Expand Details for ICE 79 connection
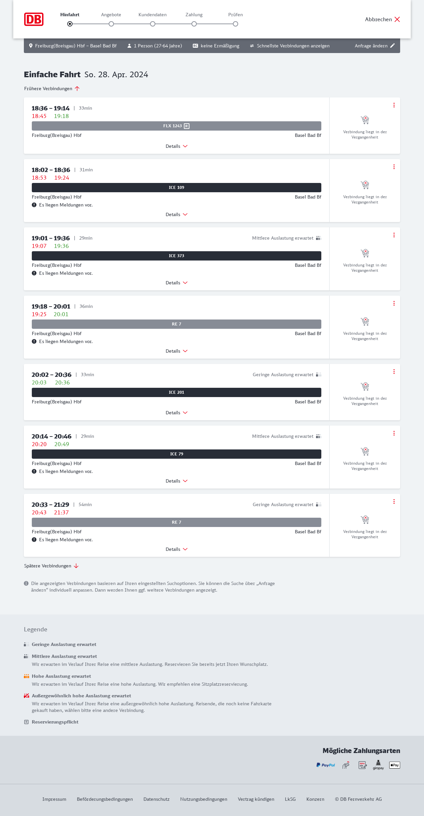Image resolution: width=424 pixels, height=816 pixels. pyautogui.click(x=177, y=481)
